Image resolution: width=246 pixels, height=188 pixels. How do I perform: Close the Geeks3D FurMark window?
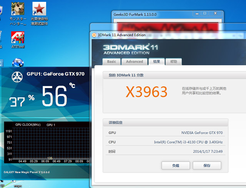pyautogui.click(x=215, y=13)
